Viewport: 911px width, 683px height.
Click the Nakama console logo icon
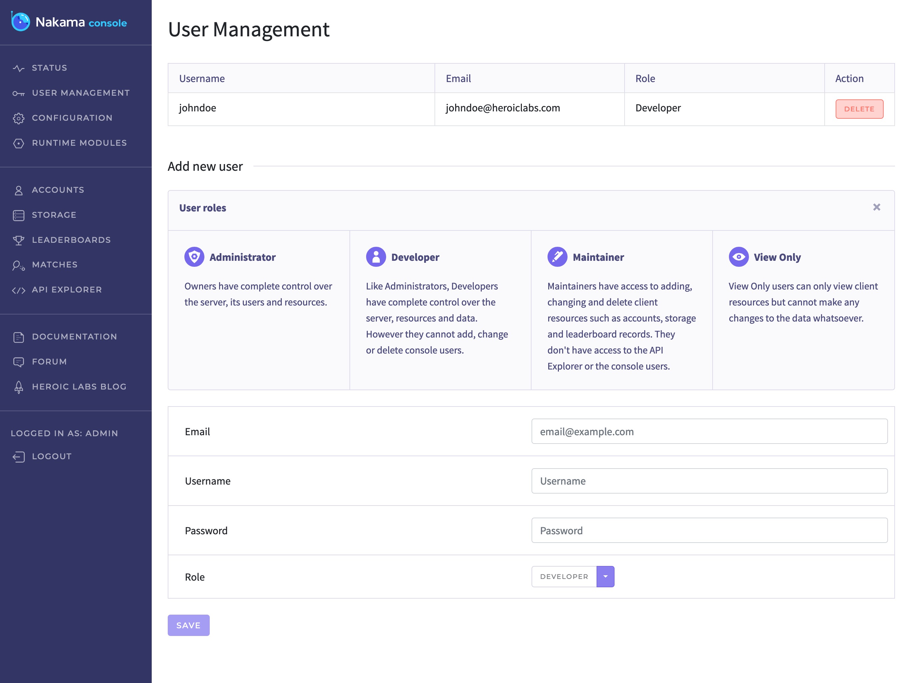[20, 21]
